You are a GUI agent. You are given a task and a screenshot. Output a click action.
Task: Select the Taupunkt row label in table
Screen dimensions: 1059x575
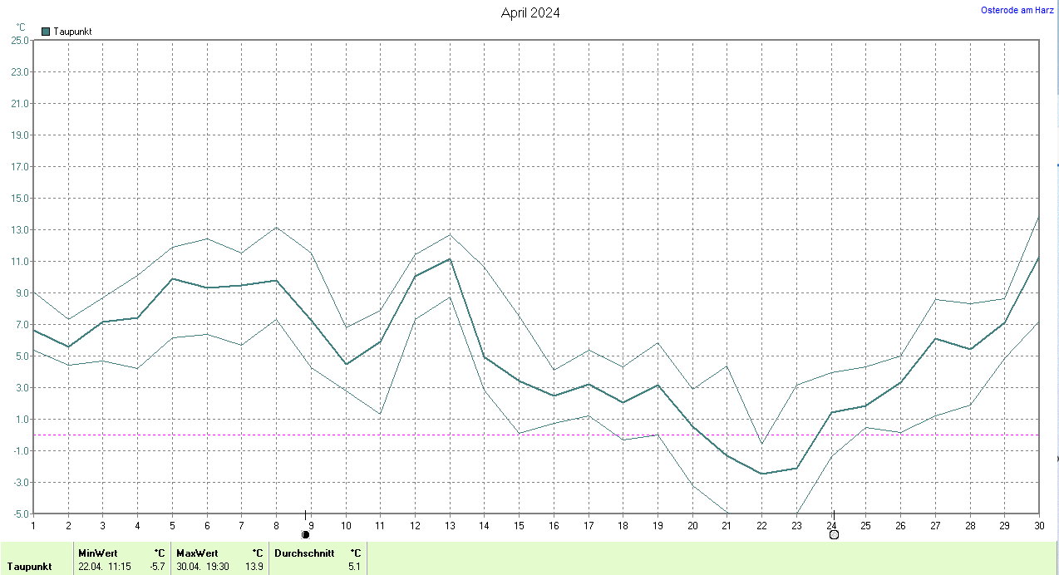point(29,566)
